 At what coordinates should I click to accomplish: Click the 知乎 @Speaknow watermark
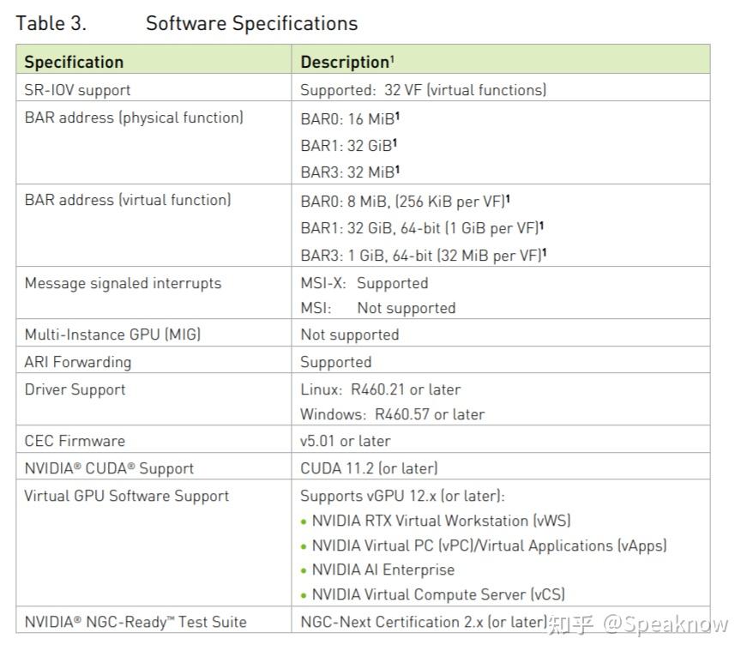637,624
